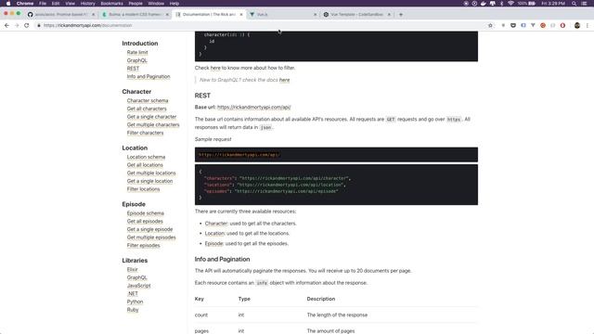Open the Bookmarks menu
The image size is (594, 334).
click(111, 4)
